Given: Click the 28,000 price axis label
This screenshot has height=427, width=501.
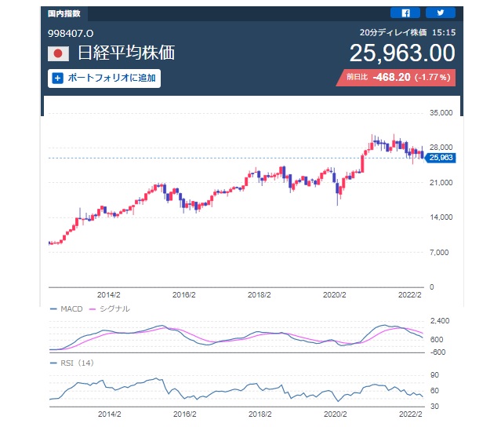Looking at the screenshot, I should 441,148.
